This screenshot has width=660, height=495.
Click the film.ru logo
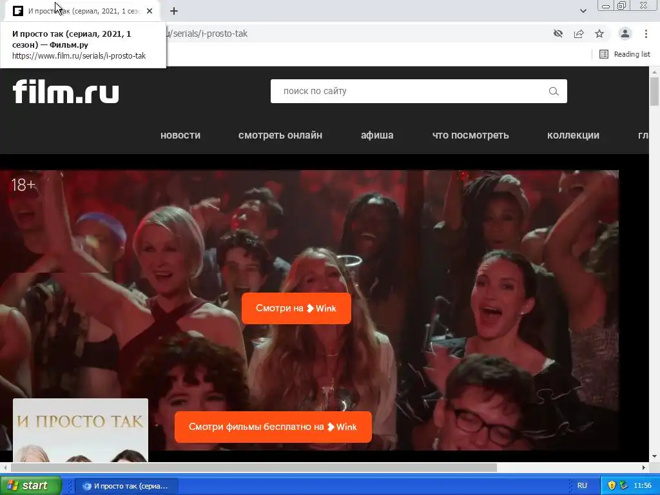(66, 92)
